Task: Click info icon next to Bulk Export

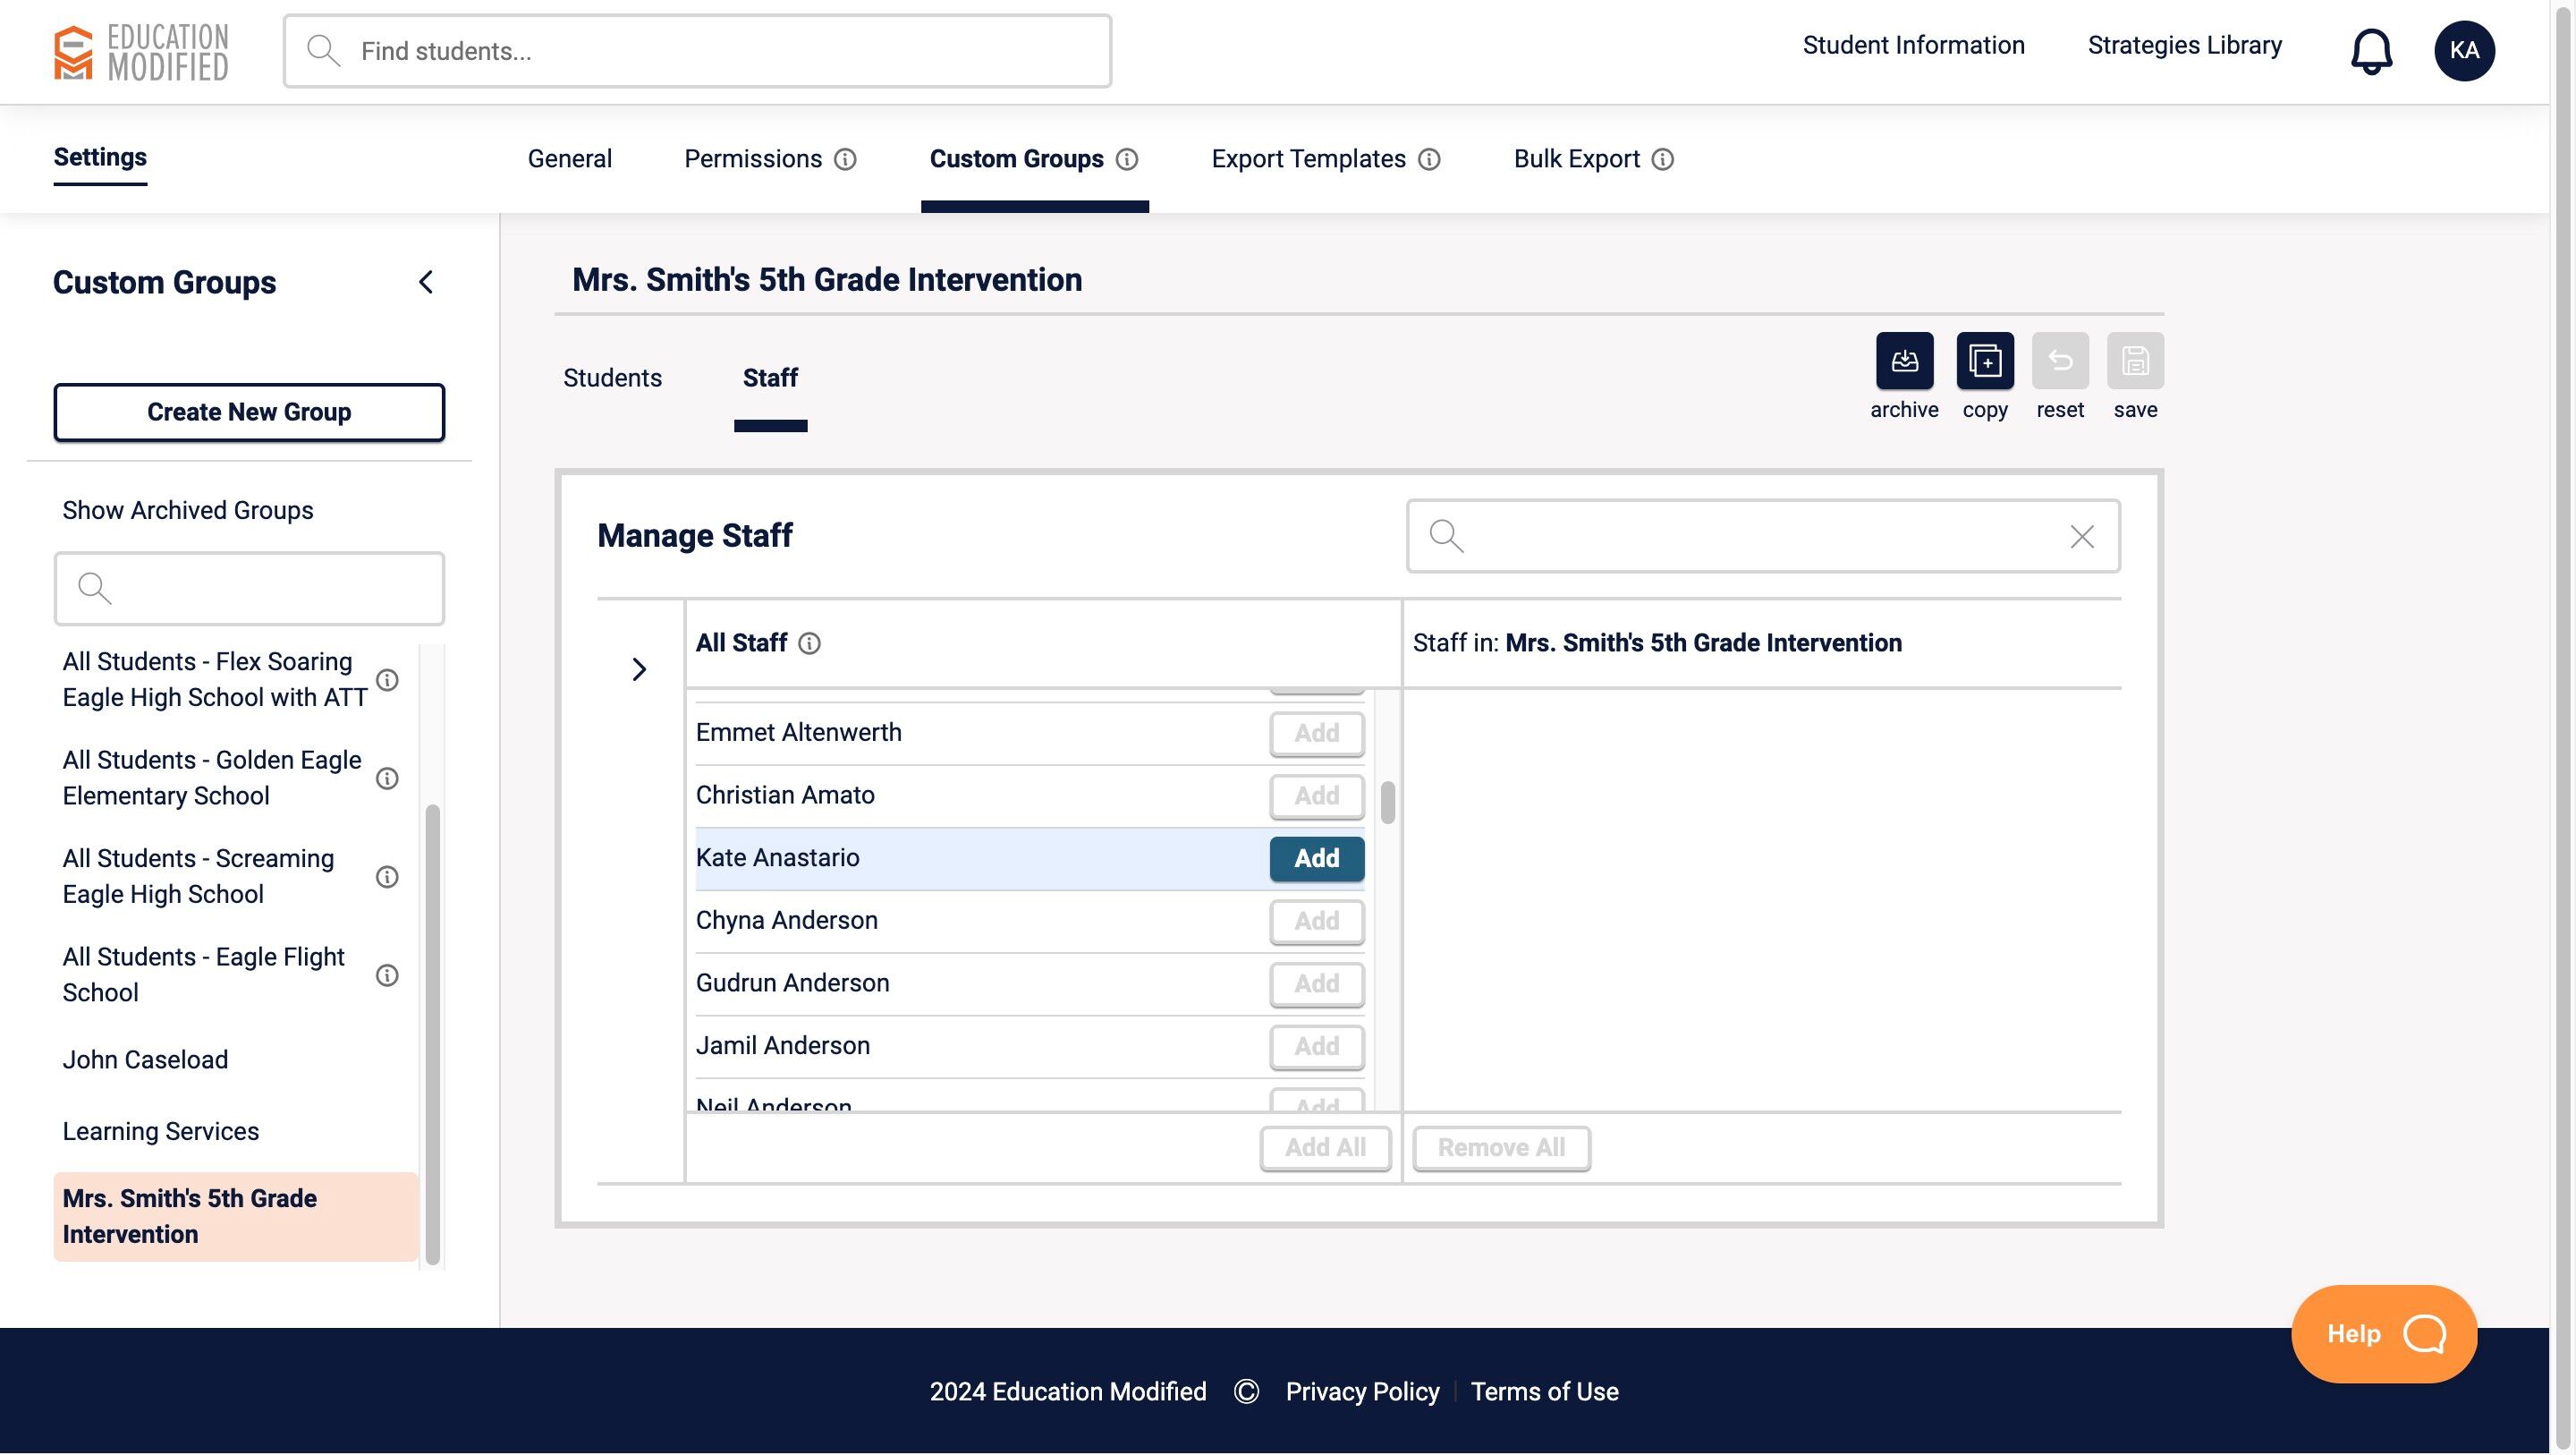Action: [1662, 160]
